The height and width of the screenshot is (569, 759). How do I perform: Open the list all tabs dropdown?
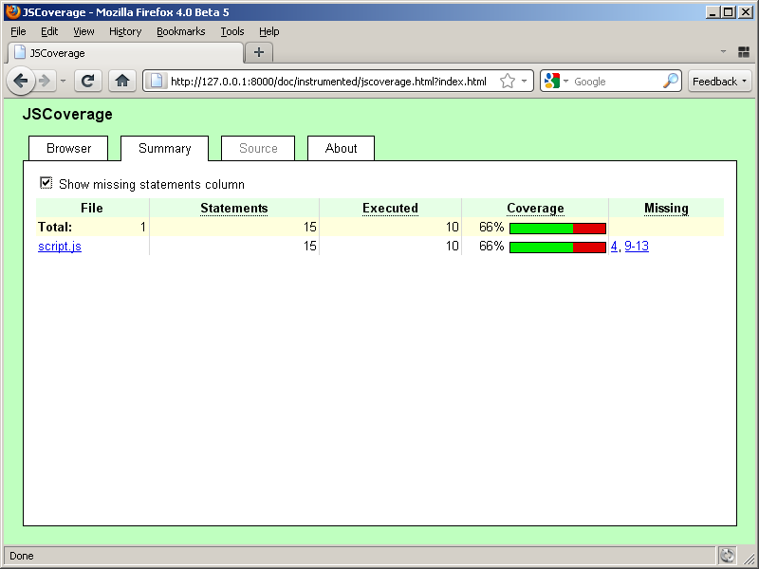point(723,51)
